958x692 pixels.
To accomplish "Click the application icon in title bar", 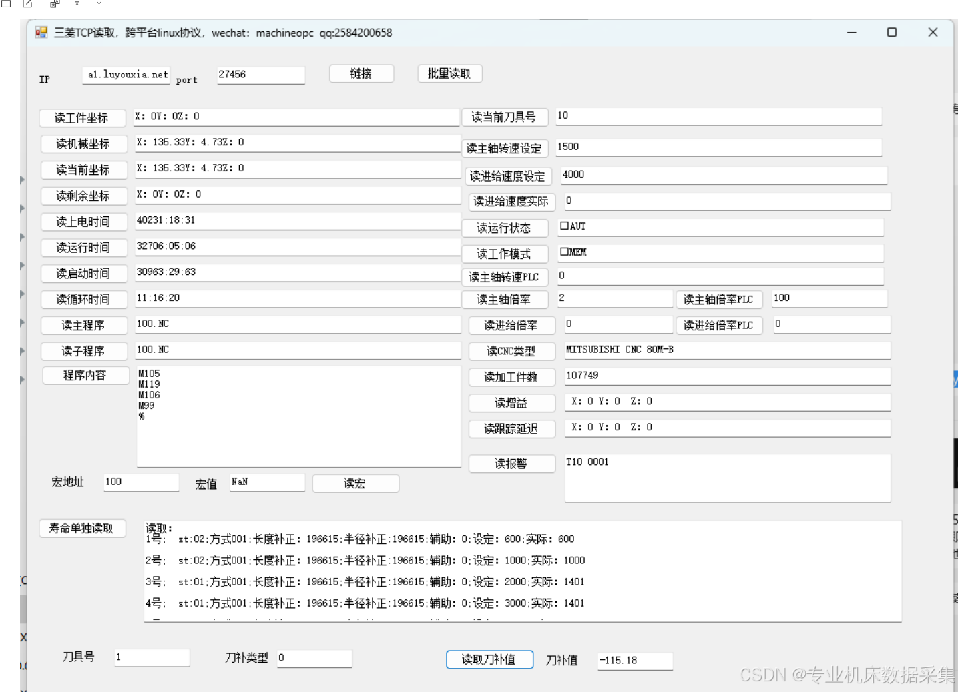I will point(41,32).
